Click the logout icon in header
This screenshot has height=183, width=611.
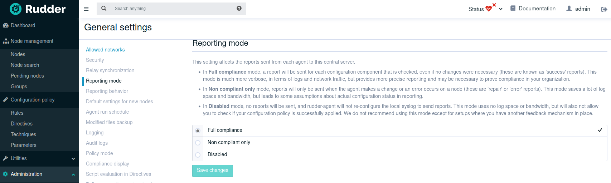coord(604,9)
